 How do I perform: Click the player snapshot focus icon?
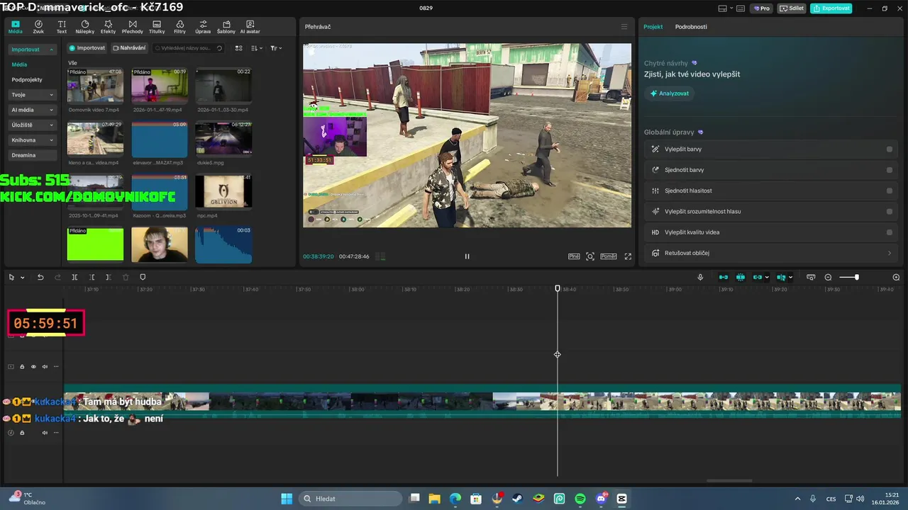point(590,256)
